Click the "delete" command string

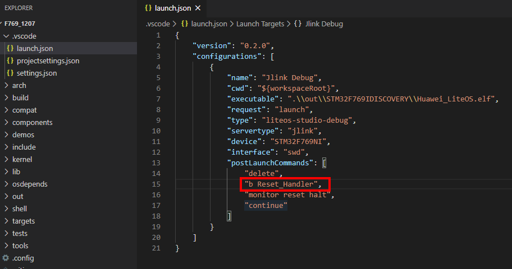[262, 174]
